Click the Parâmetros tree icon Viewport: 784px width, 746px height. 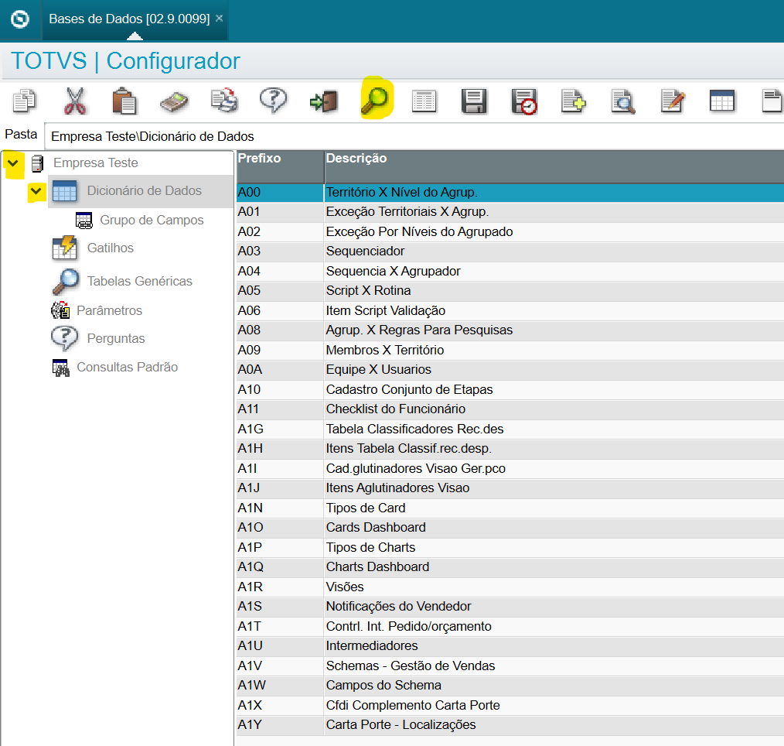pyautogui.click(x=60, y=310)
